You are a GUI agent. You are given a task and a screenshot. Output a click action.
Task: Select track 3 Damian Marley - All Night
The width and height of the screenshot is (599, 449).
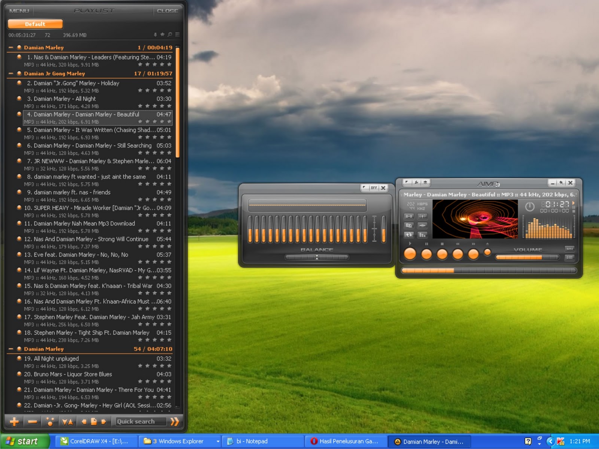tap(97, 103)
